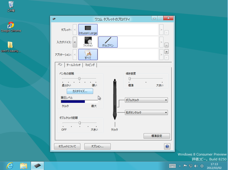Launch Google Chrome from the desktop

(x=11, y=26)
